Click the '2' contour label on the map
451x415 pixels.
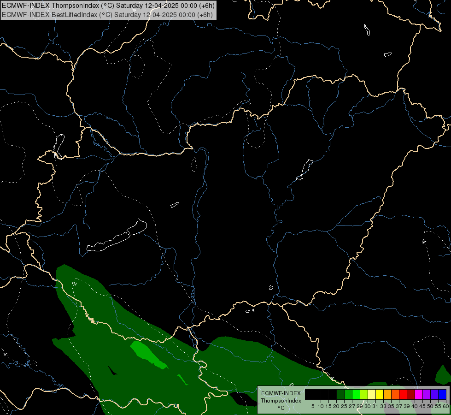pyautogui.click(x=75, y=284)
